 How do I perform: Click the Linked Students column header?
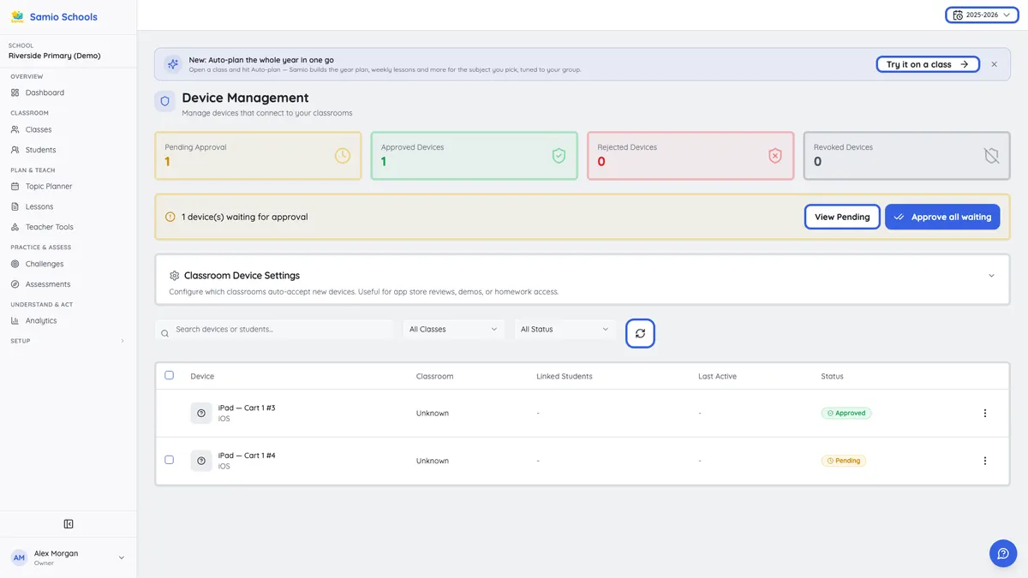point(564,376)
